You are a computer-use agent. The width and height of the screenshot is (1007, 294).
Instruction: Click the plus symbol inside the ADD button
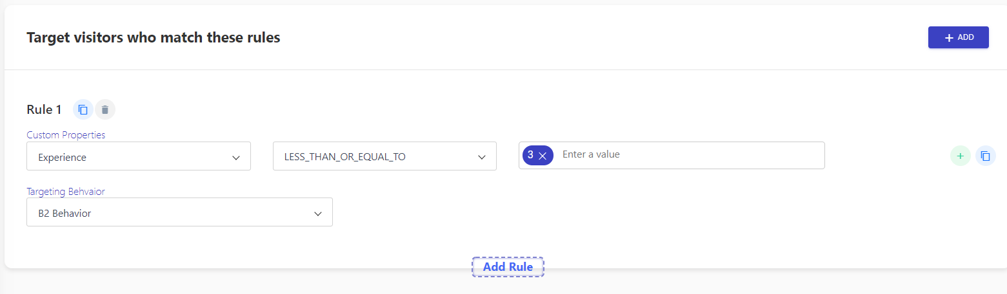coord(949,38)
